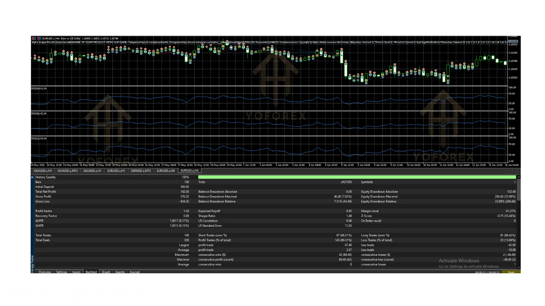Open the Settings tab in Strategy Tester
The width and height of the screenshot is (545, 306).
click(62, 272)
